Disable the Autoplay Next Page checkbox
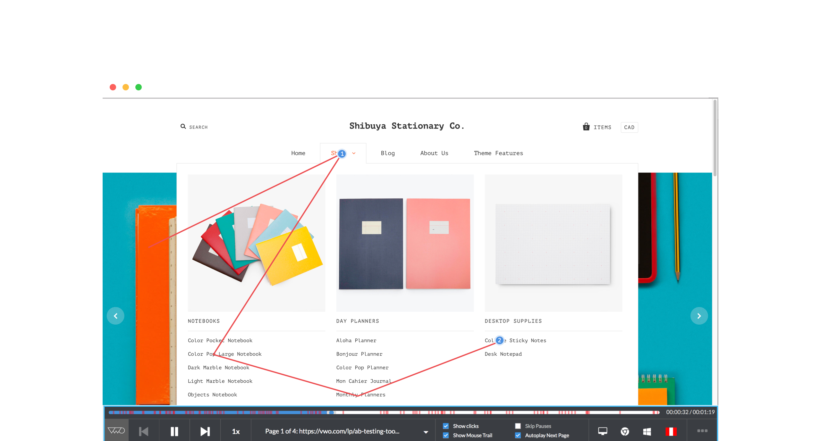 (518, 435)
